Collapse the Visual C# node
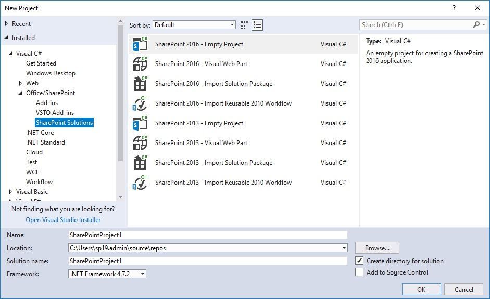490x299 pixels. (10, 54)
